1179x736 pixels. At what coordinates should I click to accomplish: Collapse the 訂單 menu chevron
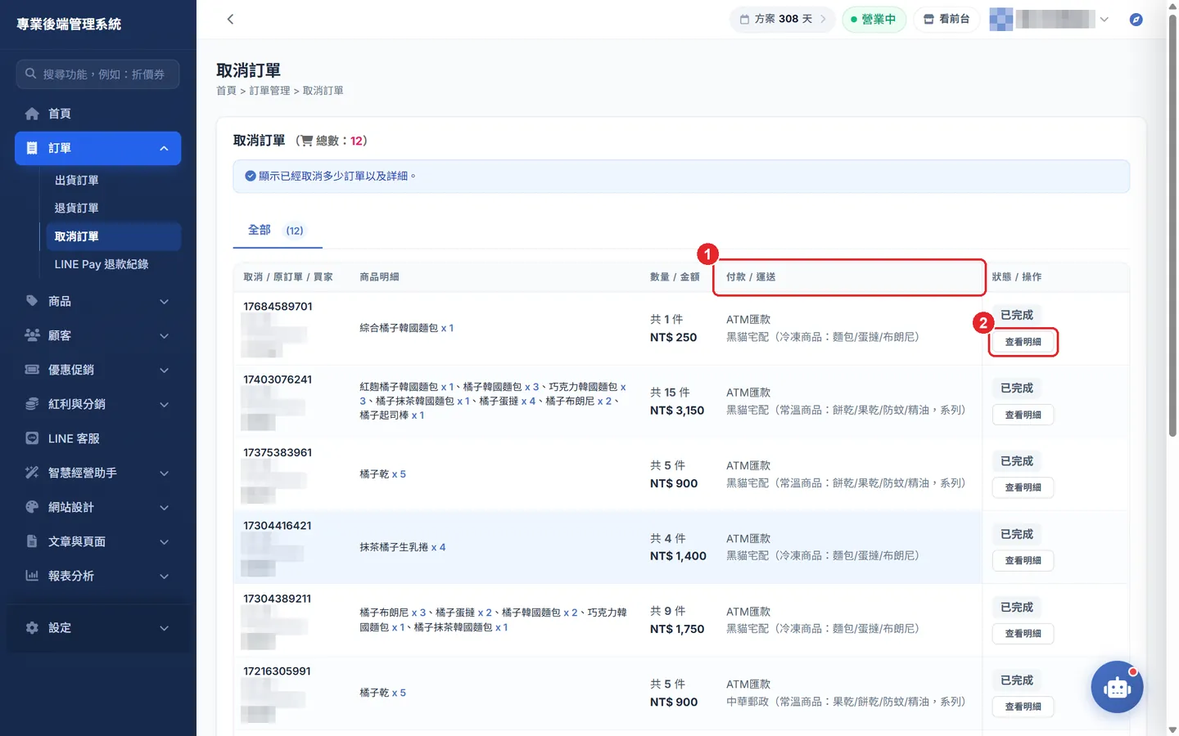point(164,148)
